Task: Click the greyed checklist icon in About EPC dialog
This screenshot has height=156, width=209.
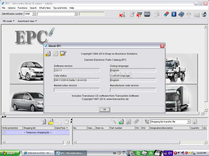Action: 55,54
